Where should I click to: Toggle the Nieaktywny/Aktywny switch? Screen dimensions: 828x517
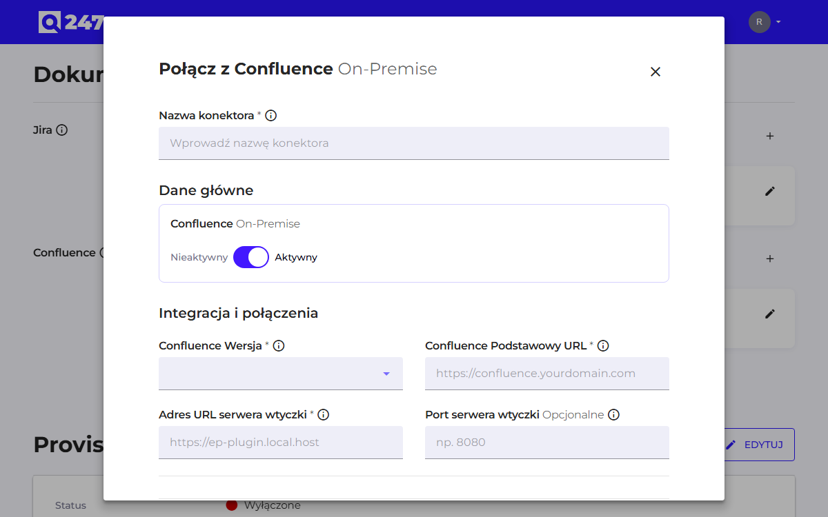pos(251,257)
